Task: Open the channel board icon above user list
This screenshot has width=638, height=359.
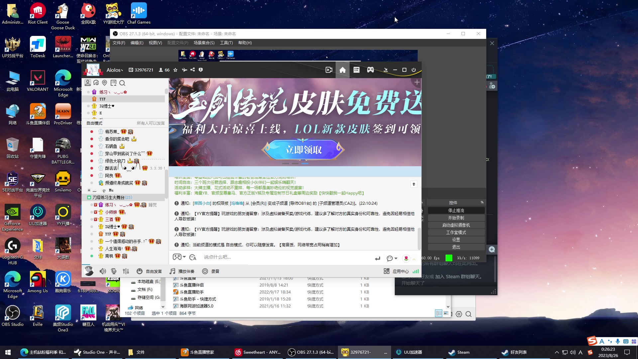Action: (113, 83)
